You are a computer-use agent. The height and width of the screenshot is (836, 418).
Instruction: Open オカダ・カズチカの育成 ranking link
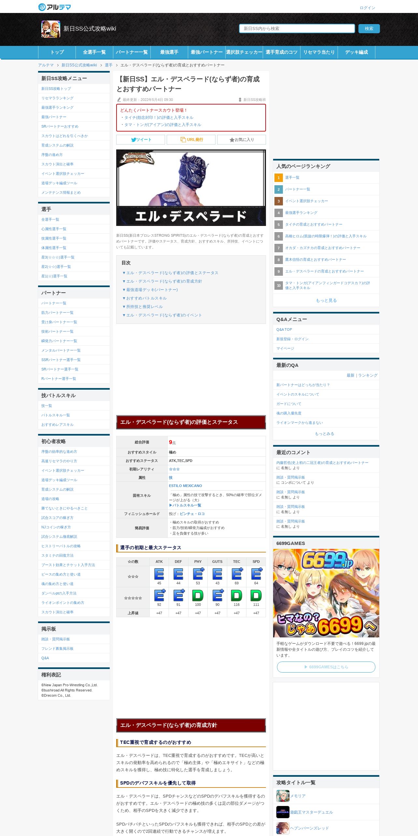point(323,248)
